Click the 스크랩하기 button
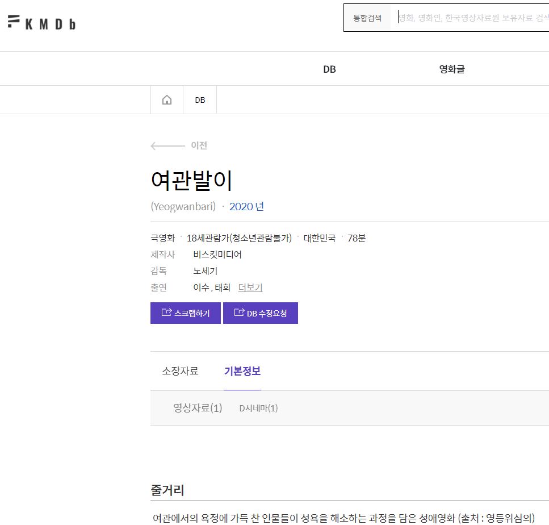 coord(186,313)
